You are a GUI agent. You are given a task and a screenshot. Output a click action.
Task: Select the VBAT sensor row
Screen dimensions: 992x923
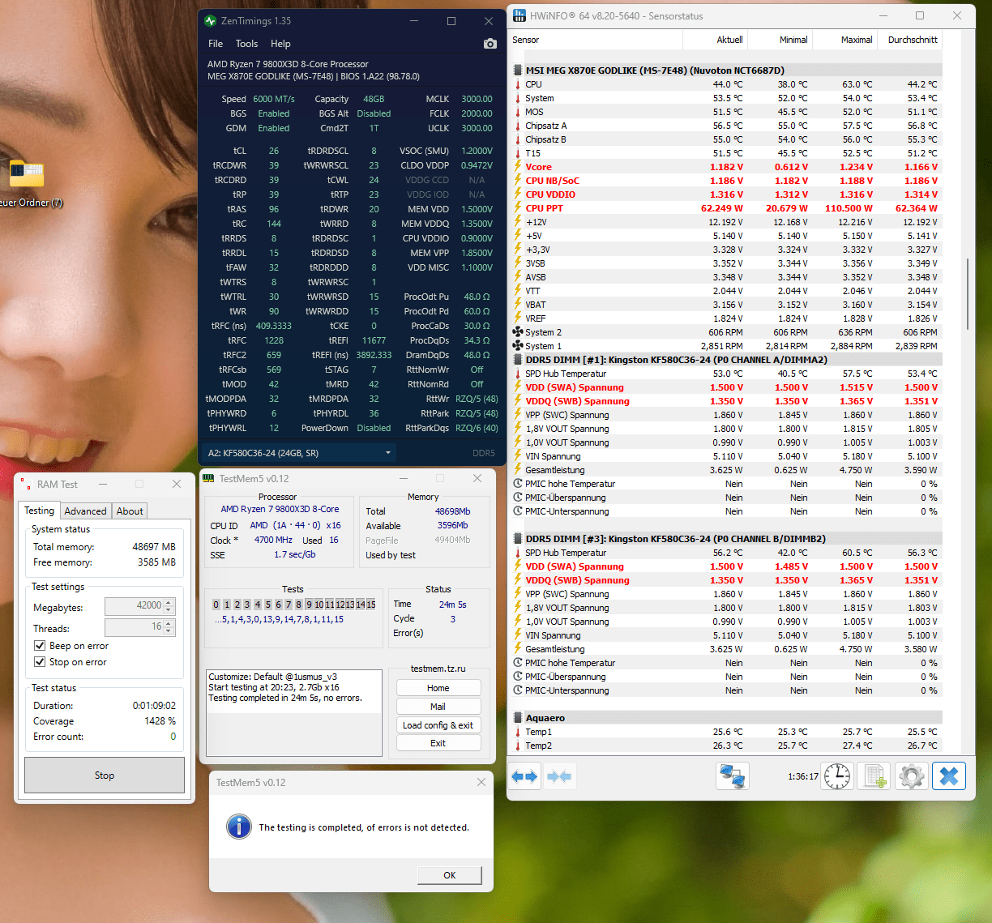point(726,305)
